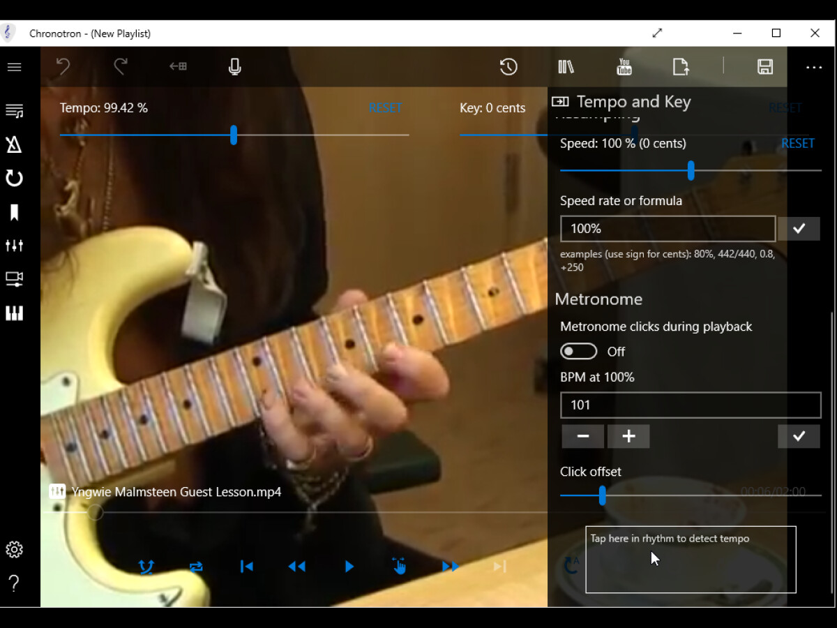
Task: Click the save floppy disk icon
Action: 764,67
